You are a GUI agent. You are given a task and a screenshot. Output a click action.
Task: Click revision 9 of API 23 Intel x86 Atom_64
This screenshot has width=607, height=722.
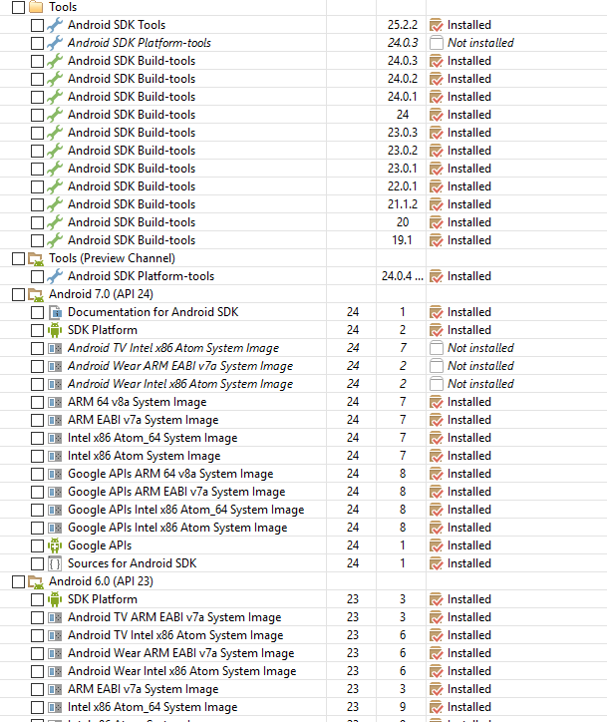click(403, 707)
